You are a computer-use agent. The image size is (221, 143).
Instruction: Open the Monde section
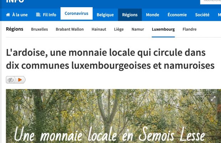coord(153,15)
